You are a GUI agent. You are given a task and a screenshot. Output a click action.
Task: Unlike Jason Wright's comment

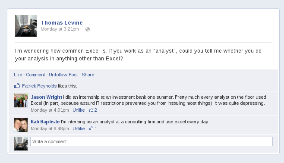[x=79, y=110]
